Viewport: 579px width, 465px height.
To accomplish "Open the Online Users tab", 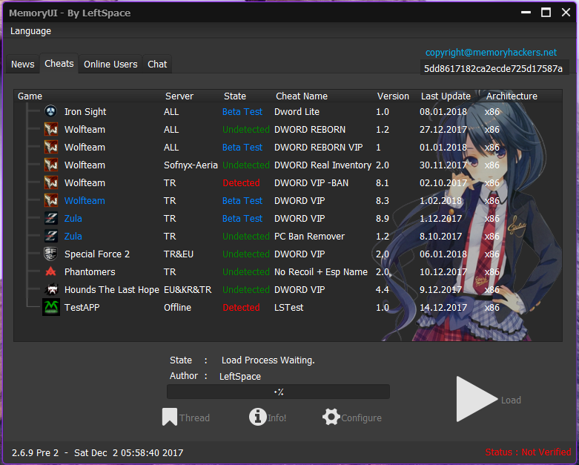I will [110, 65].
